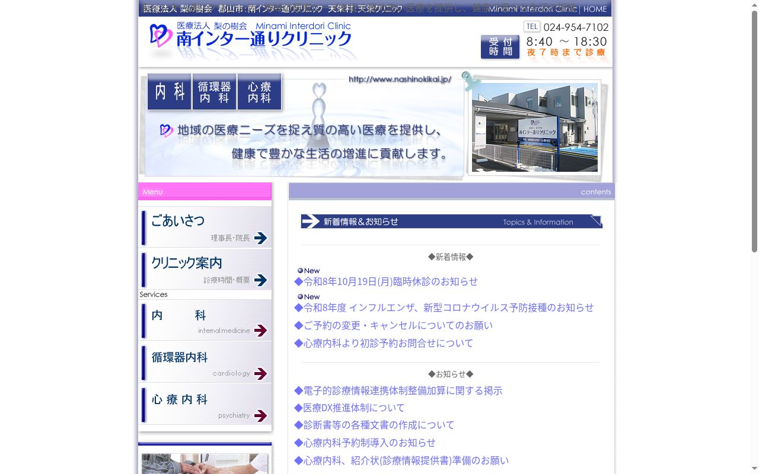Open the 医療DX推進体制について link
759x474 pixels.
[x=350, y=408]
